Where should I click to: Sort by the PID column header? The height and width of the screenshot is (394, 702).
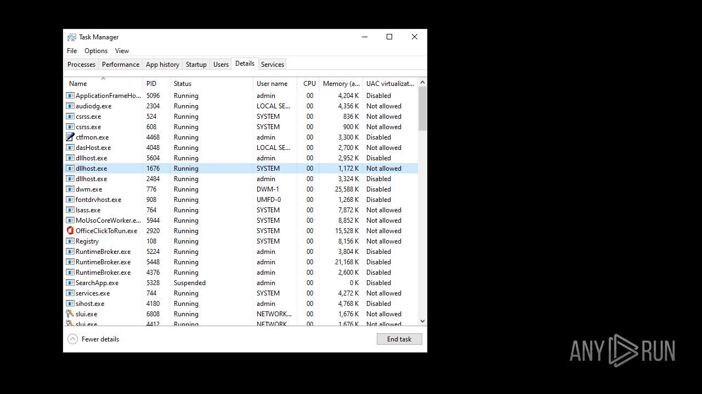point(156,84)
